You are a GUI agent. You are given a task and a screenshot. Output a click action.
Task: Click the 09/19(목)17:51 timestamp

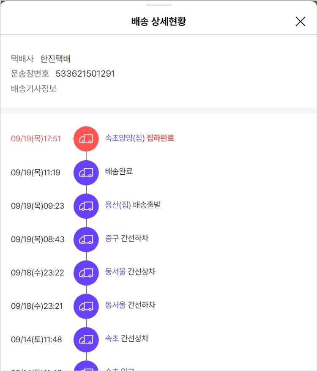point(36,139)
